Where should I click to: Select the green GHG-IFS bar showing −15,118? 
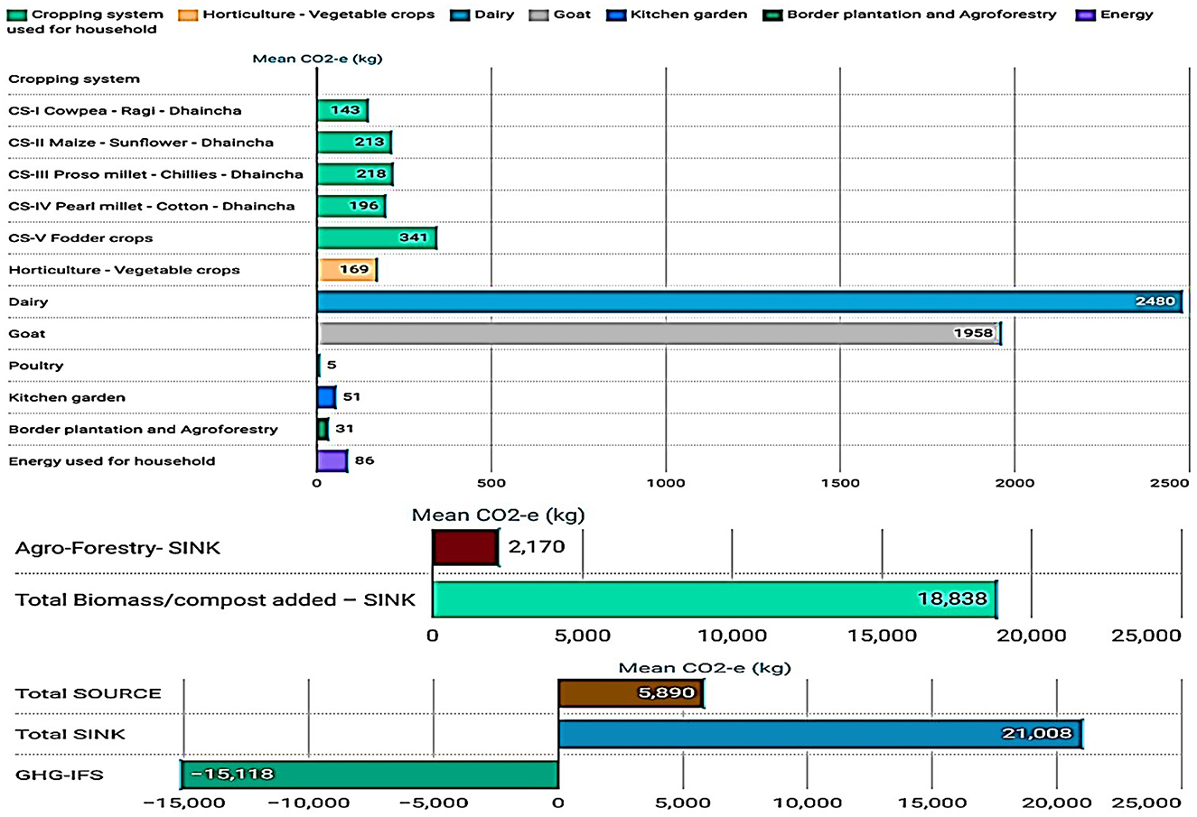(x=369, y=775)
